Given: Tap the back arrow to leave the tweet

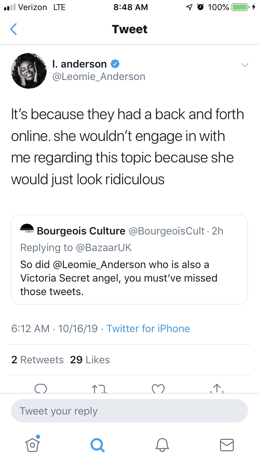Looking at the screenshot, I should point(13,29).
